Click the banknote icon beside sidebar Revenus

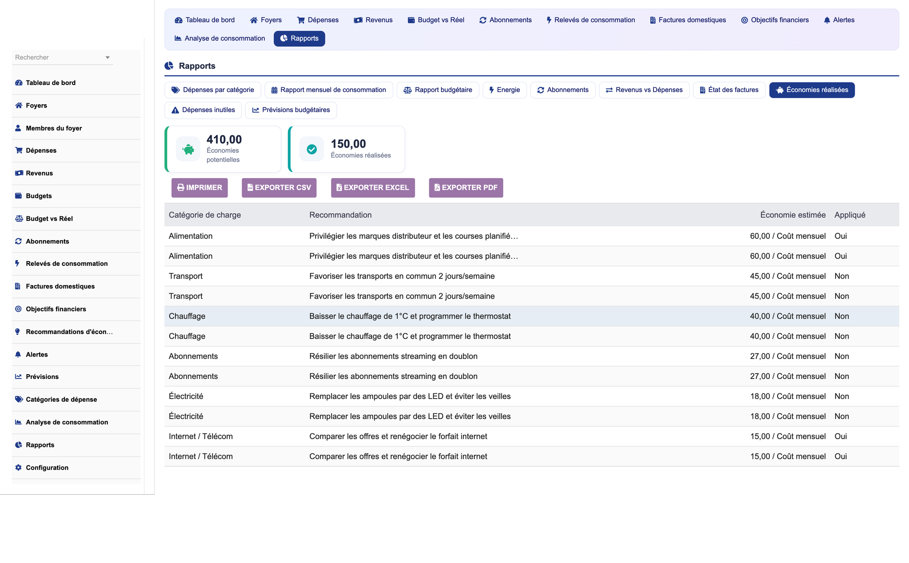pos(19,173)
